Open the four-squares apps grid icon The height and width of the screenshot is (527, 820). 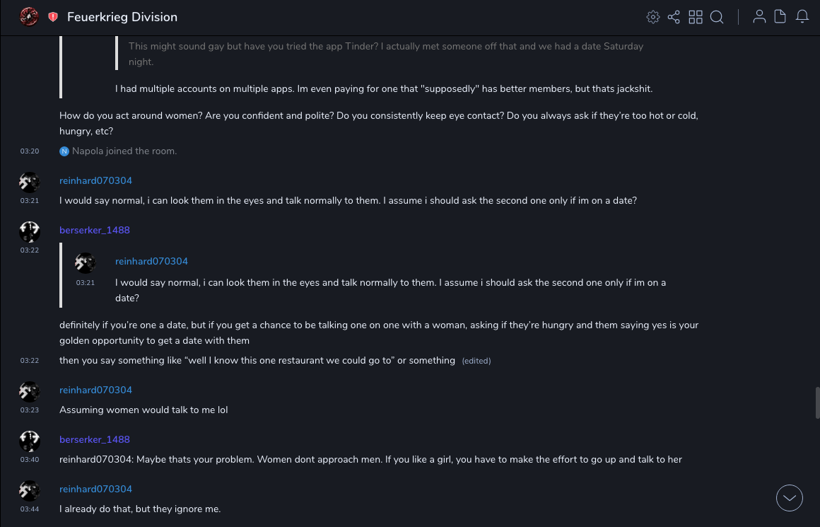pyautogui.click(x=696, y=17)
